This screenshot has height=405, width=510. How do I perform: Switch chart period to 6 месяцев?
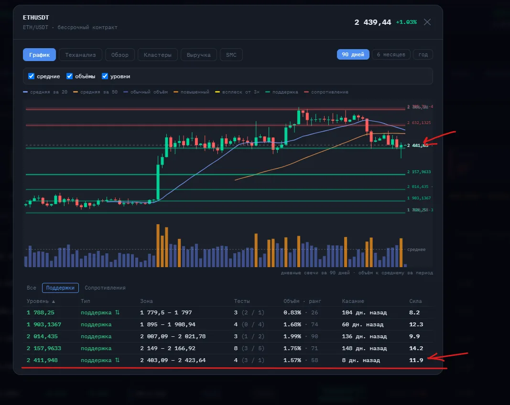pyautogui.click(x=391, y=54)
